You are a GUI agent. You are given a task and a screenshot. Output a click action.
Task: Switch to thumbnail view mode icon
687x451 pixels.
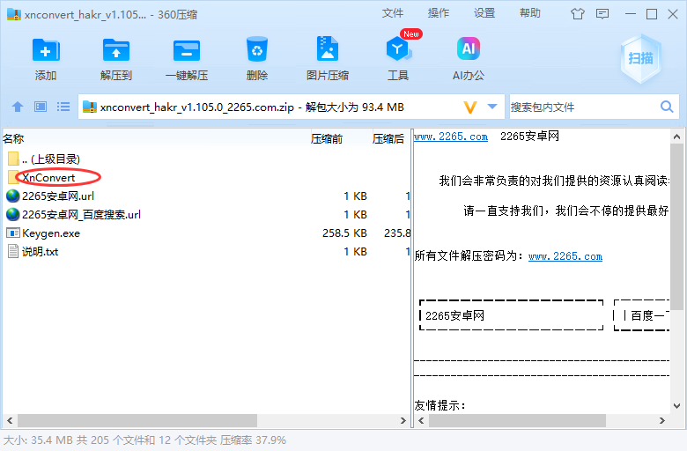pyautogui.click(x=40, y=107)
